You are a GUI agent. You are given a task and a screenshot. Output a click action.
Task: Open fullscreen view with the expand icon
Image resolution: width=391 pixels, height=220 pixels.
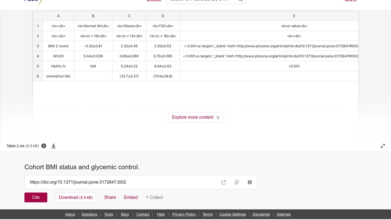pyautogui.click(x=383, y=146)
